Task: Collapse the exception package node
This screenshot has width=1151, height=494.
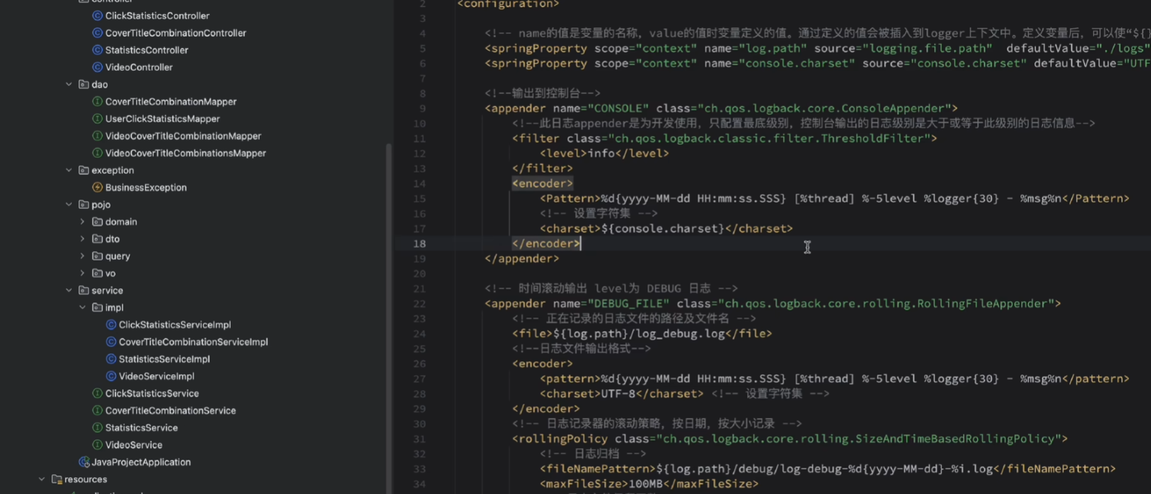Action: (x=69, y=170)
